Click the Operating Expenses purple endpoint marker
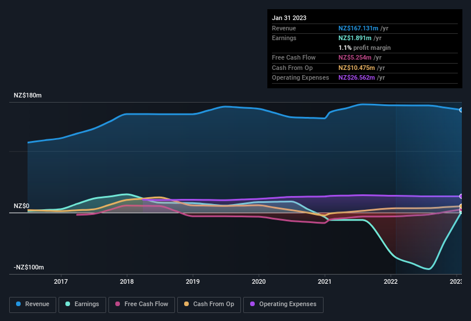Viewport: 471px width, 321px height. pos(461,197)
